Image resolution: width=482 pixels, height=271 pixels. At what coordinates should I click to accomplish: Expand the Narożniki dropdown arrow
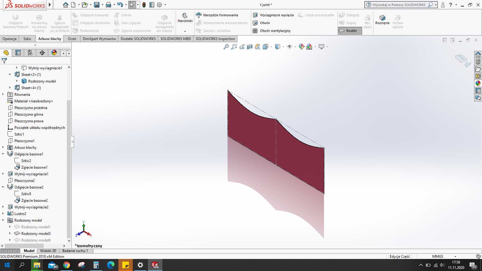(x=185, y=31)
